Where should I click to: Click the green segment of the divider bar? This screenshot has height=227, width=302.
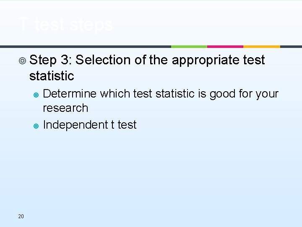pos(189,47)
